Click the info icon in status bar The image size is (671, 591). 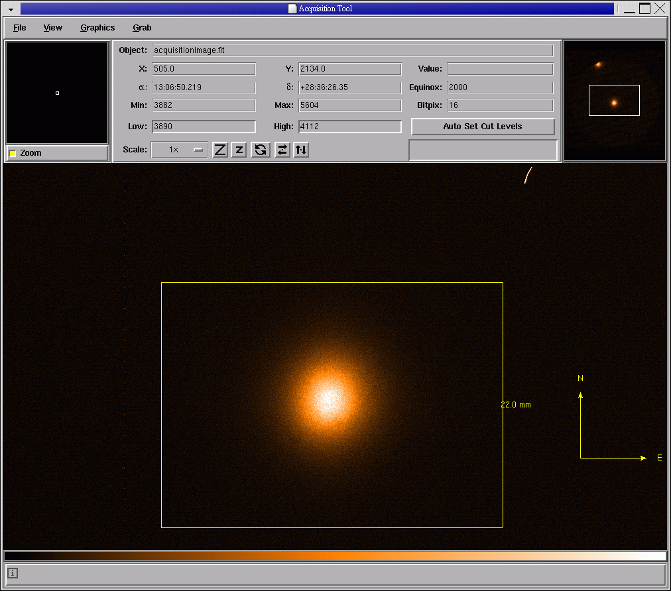(x=13, y=573)
